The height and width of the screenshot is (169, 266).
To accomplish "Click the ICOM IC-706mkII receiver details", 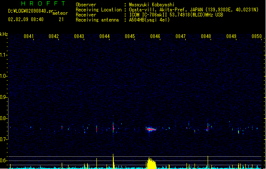I will coord(176,15).
